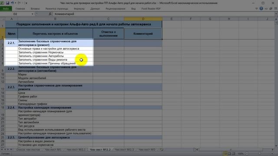This screenshot has height=156, width=278.
Task: Click the blue Help question mark icon
Action: (261, 9)
